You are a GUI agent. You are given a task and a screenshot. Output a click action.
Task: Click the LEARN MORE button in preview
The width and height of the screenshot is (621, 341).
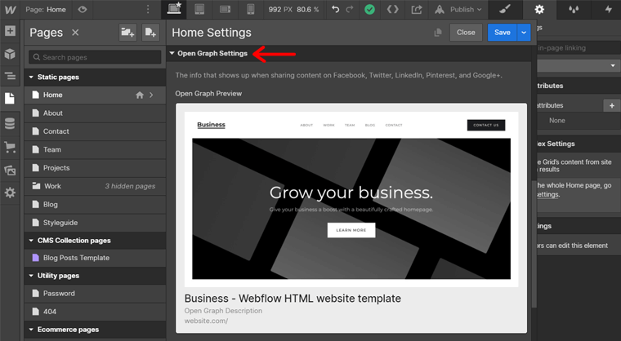click(x=351, y=230)
